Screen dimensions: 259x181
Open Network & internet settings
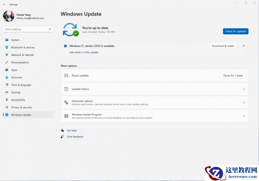pyautogui.click(x=28, y=55)
